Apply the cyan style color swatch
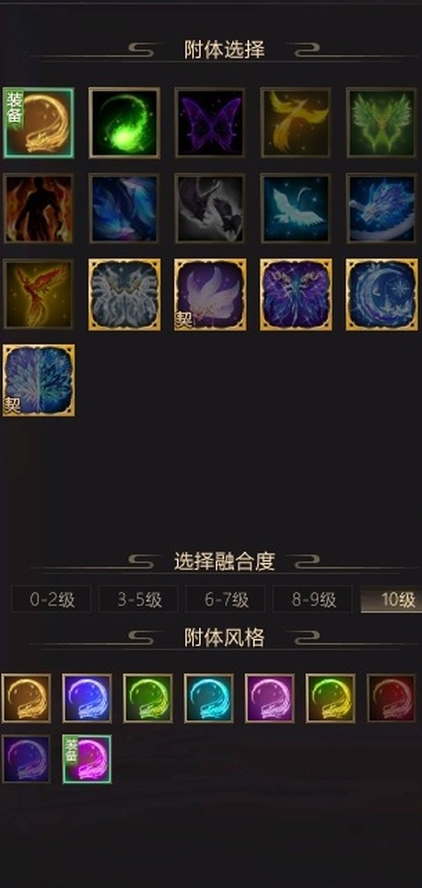The width and height of the screenshot is (422, 888). 209,698
